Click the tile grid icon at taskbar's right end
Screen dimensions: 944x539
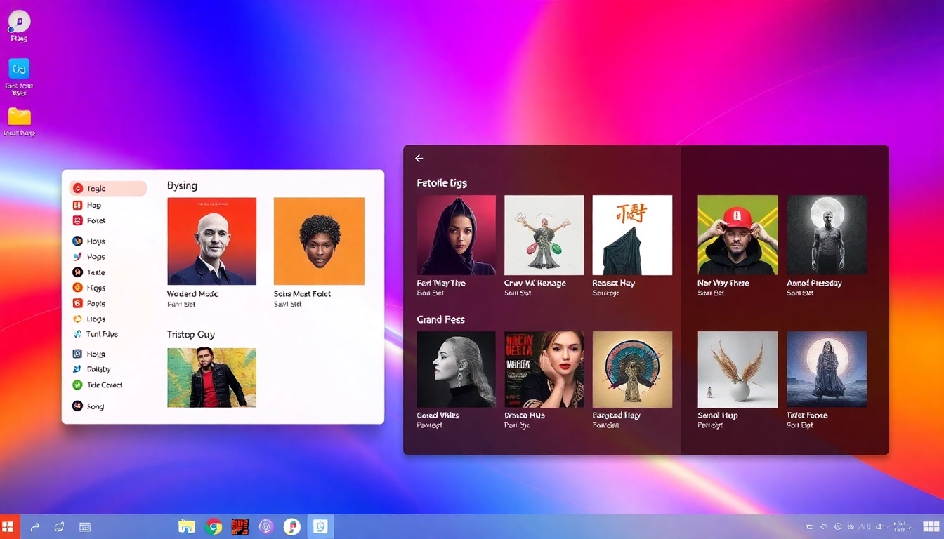point(933,526)
